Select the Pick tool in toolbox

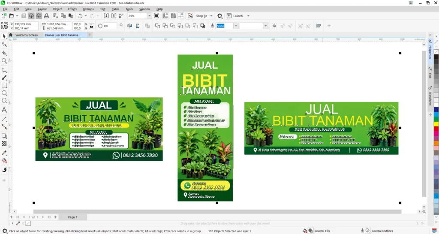click(4, 36)
